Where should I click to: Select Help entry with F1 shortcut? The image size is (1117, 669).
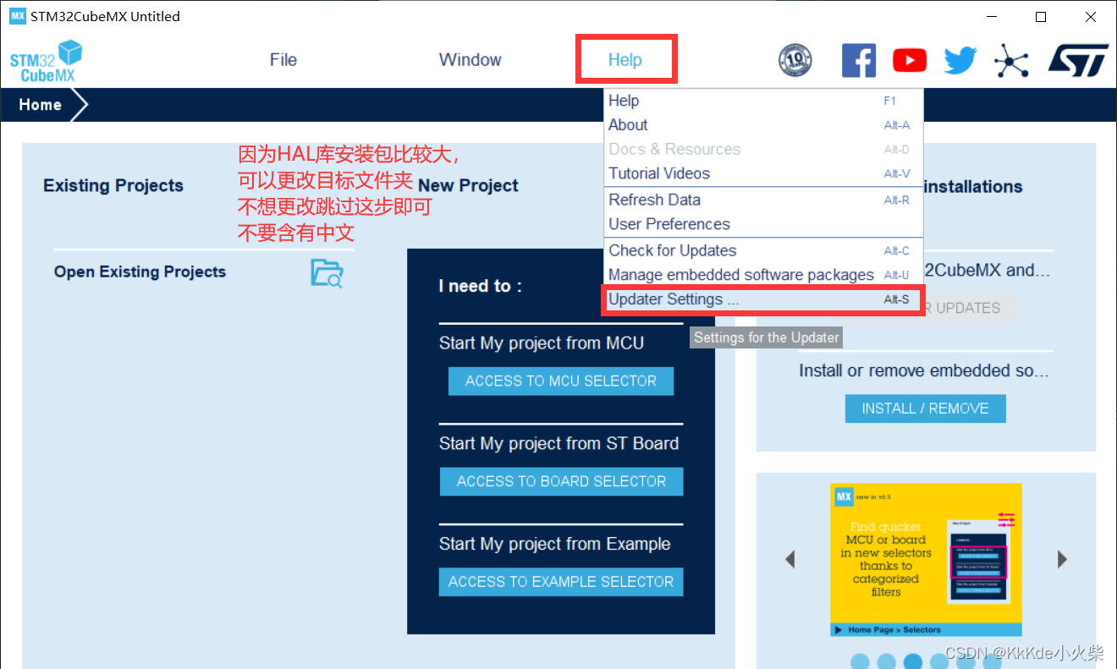point(763,101)
